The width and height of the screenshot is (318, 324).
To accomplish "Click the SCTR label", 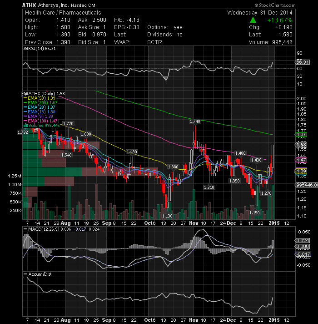I will tap(155, 42).
